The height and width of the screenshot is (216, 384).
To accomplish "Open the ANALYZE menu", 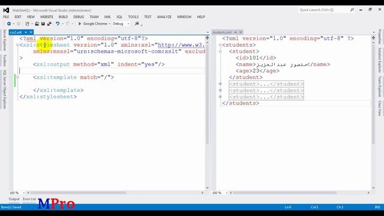I will (164, 17).
